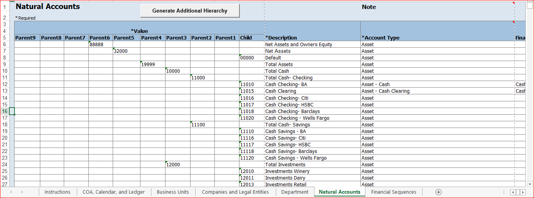534x198 pixels.
Task: Open the Business Units sheet tab
Action: [x=173, y=192]
